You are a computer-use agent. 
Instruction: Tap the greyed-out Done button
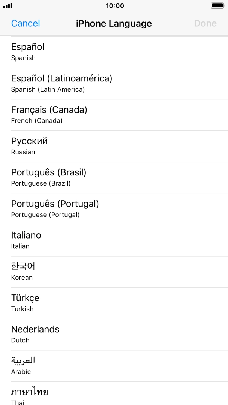(205, 23)
